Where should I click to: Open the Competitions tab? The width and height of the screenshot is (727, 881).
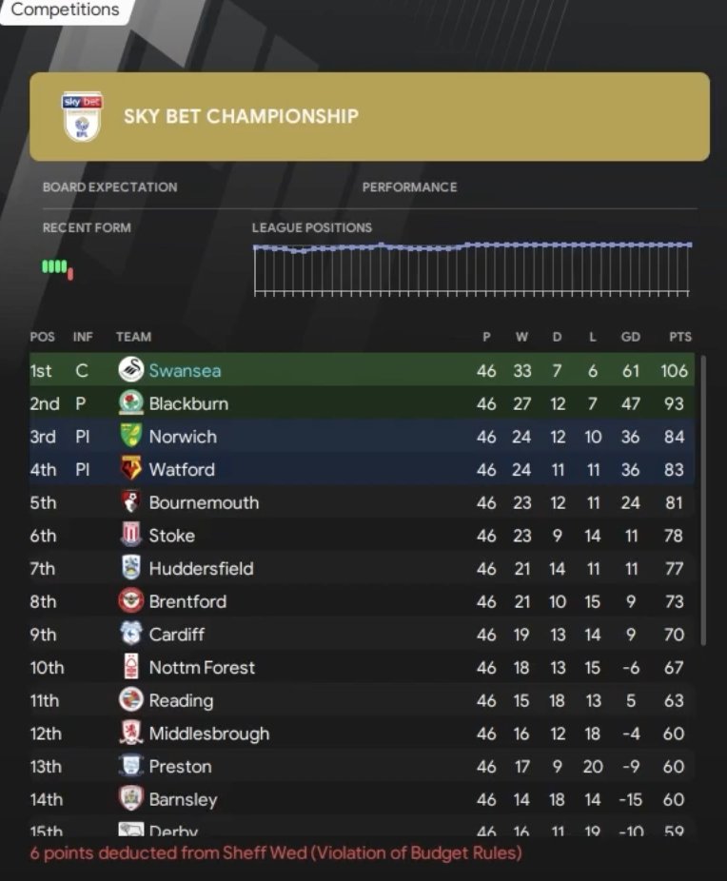pyautogui.click(x=65, y=10)
